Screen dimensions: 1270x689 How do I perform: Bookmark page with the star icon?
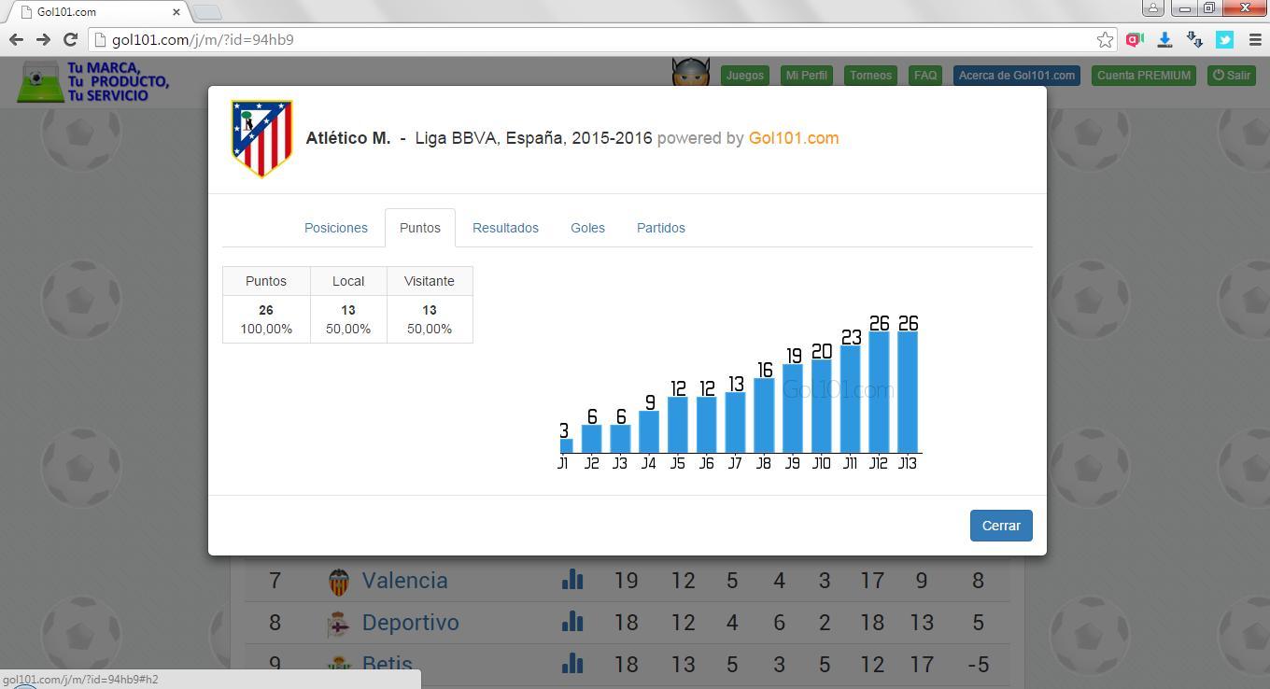tap(1105, 39)
